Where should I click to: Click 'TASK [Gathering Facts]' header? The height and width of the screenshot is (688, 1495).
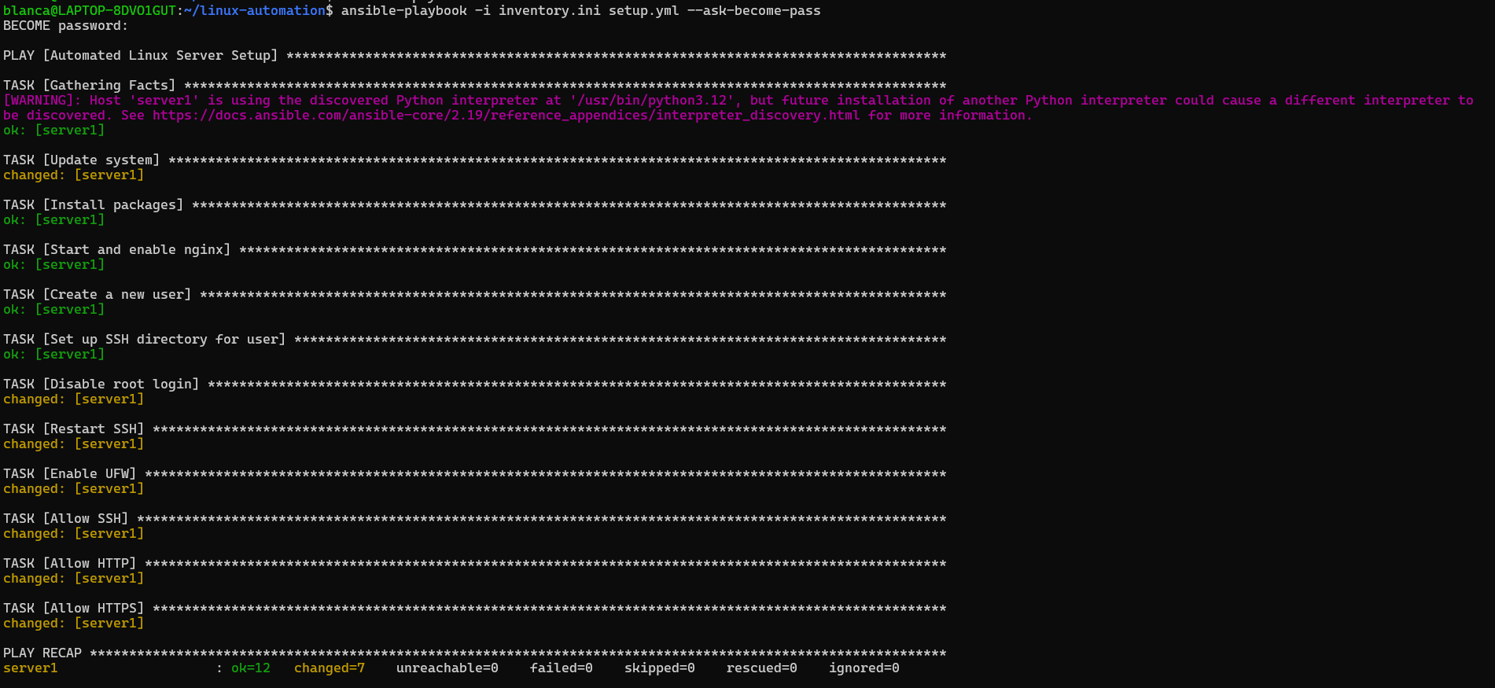click(x=89, y=86)
